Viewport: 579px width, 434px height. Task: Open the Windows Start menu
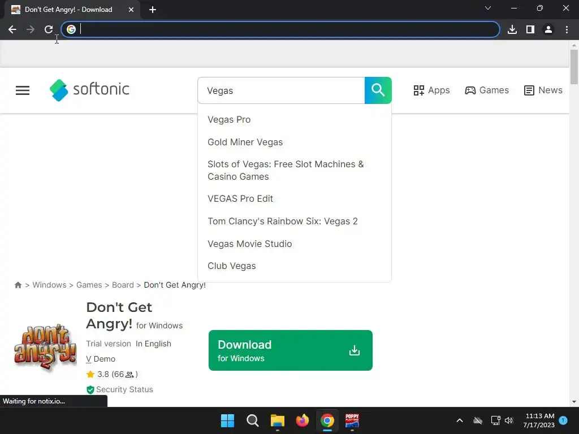point(227,420)
